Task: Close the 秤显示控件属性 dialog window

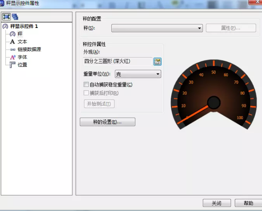Action: (255, 2)
